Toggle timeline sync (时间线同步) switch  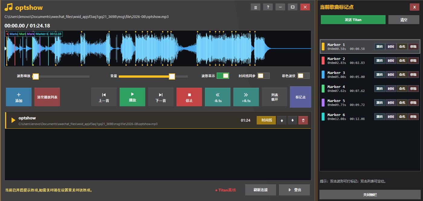point(263,76)
